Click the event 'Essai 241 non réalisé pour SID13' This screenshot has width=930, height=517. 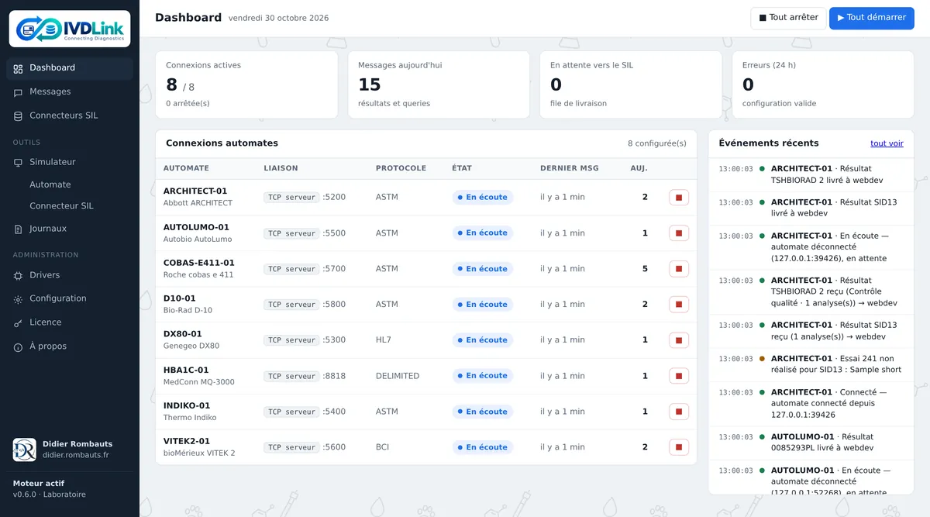click(x=811, y=365)
